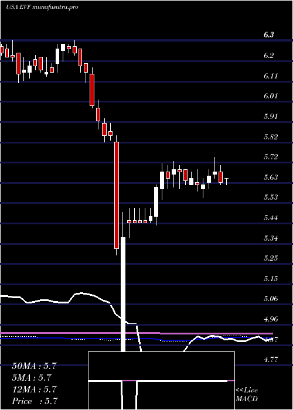This screenshot has width=293, height=410.
Task: Click the '<<Live MACD' label
Action: tap(247, 395)
